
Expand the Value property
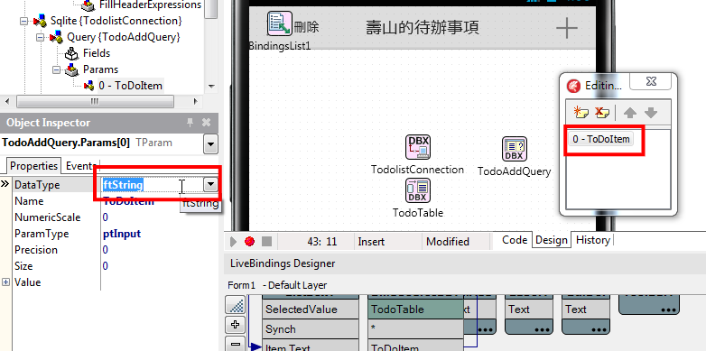(x=5, y=282)
